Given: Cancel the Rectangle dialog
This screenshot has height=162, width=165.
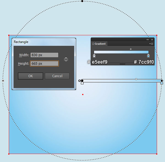Looking at the screenshot, I should 57,76.
